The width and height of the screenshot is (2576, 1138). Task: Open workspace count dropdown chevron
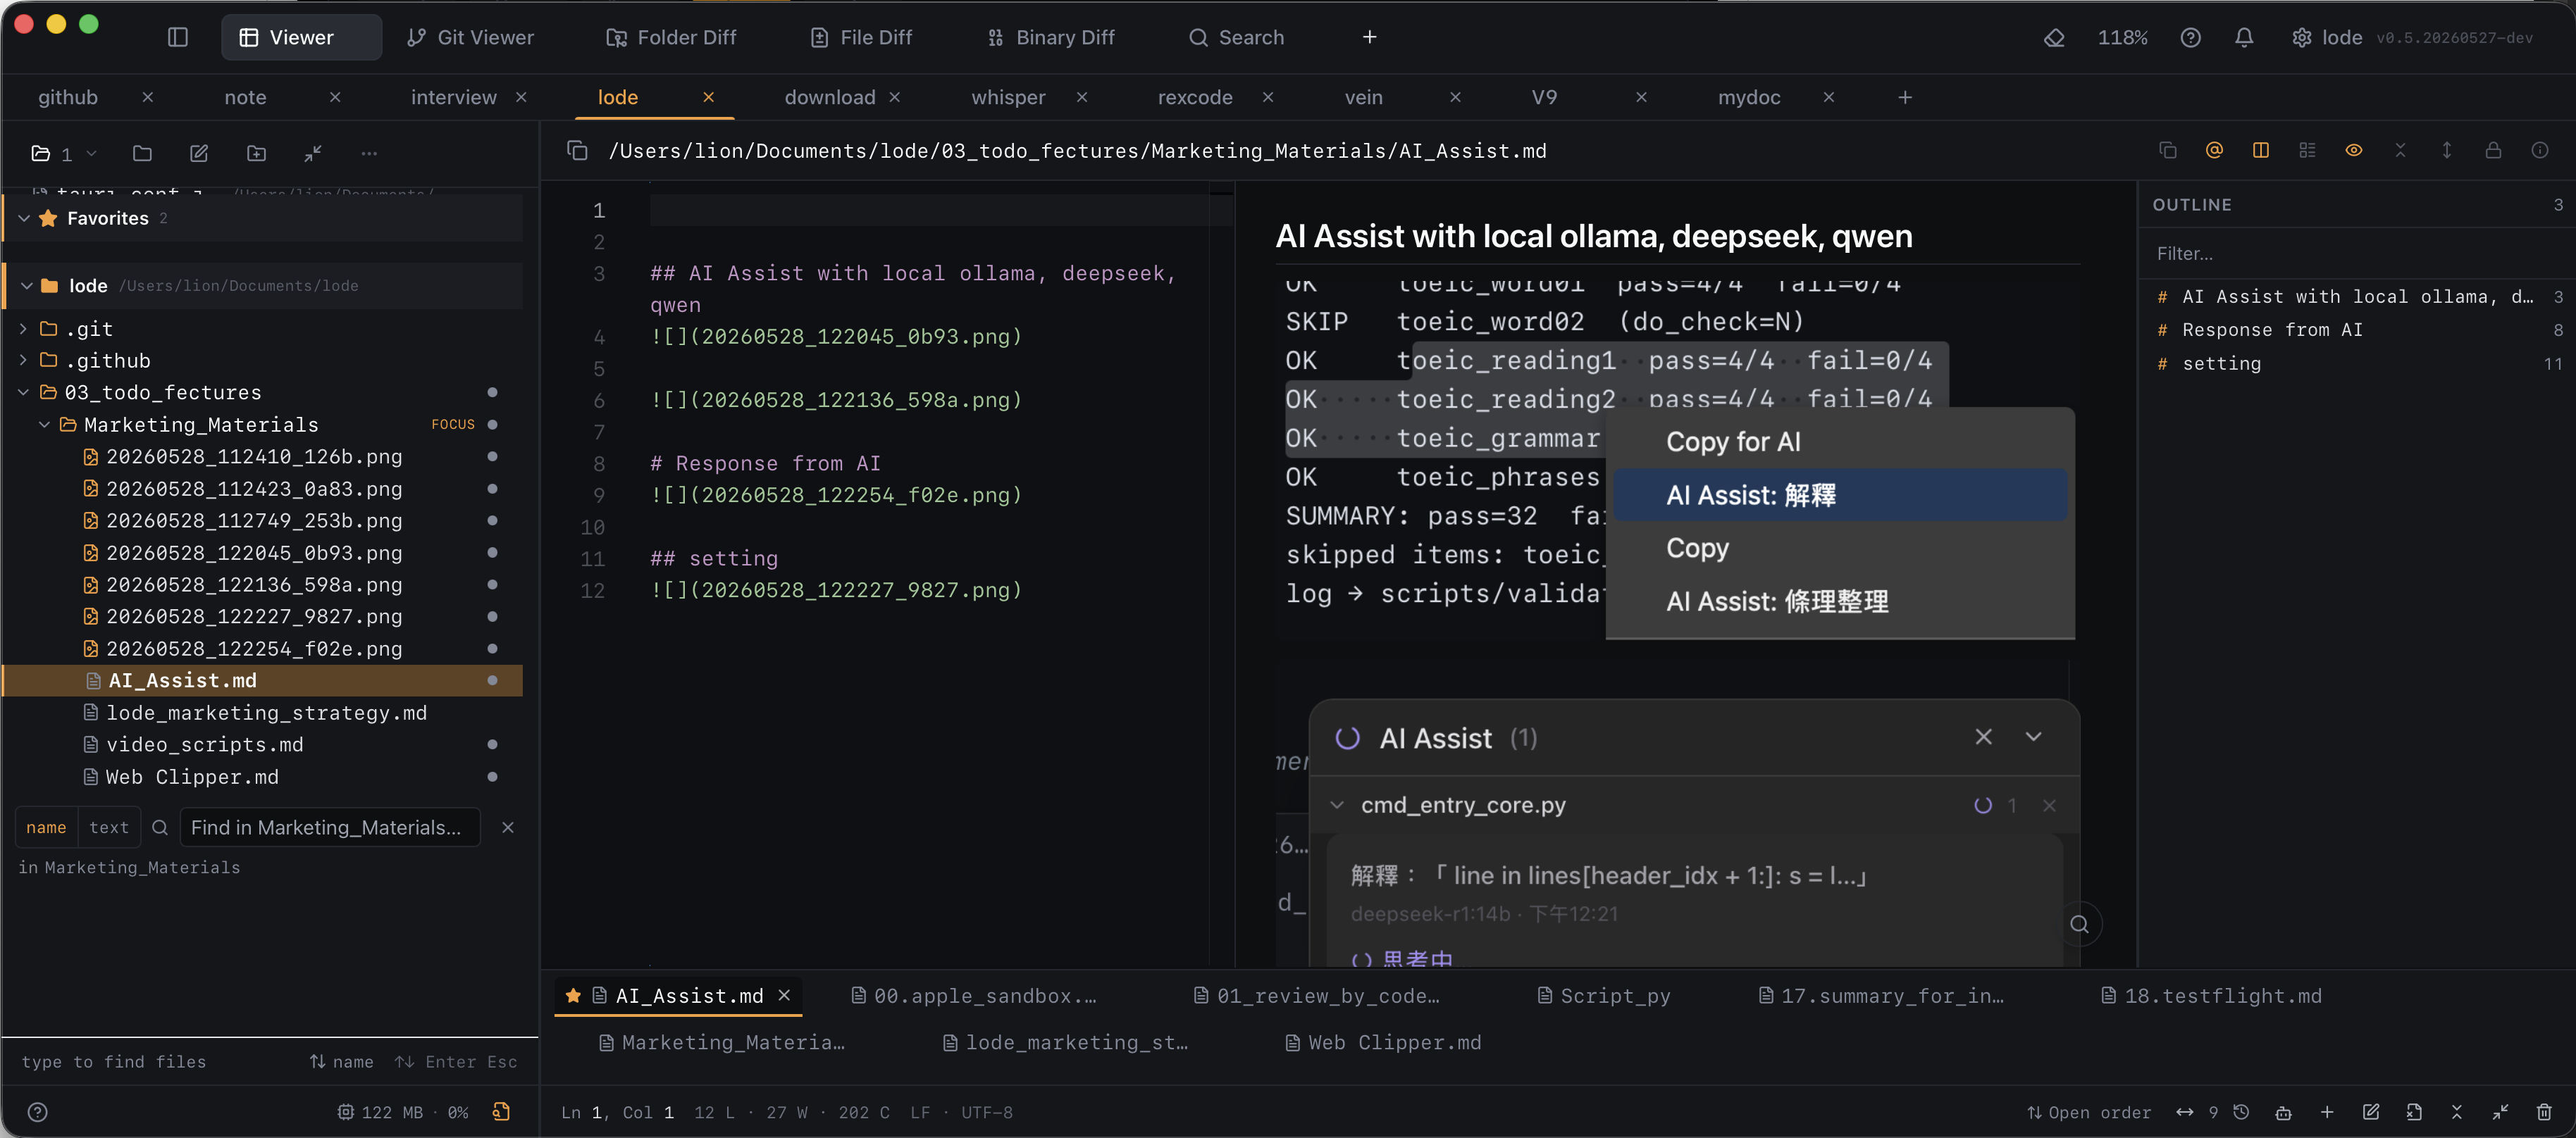(x=91, y=153)
